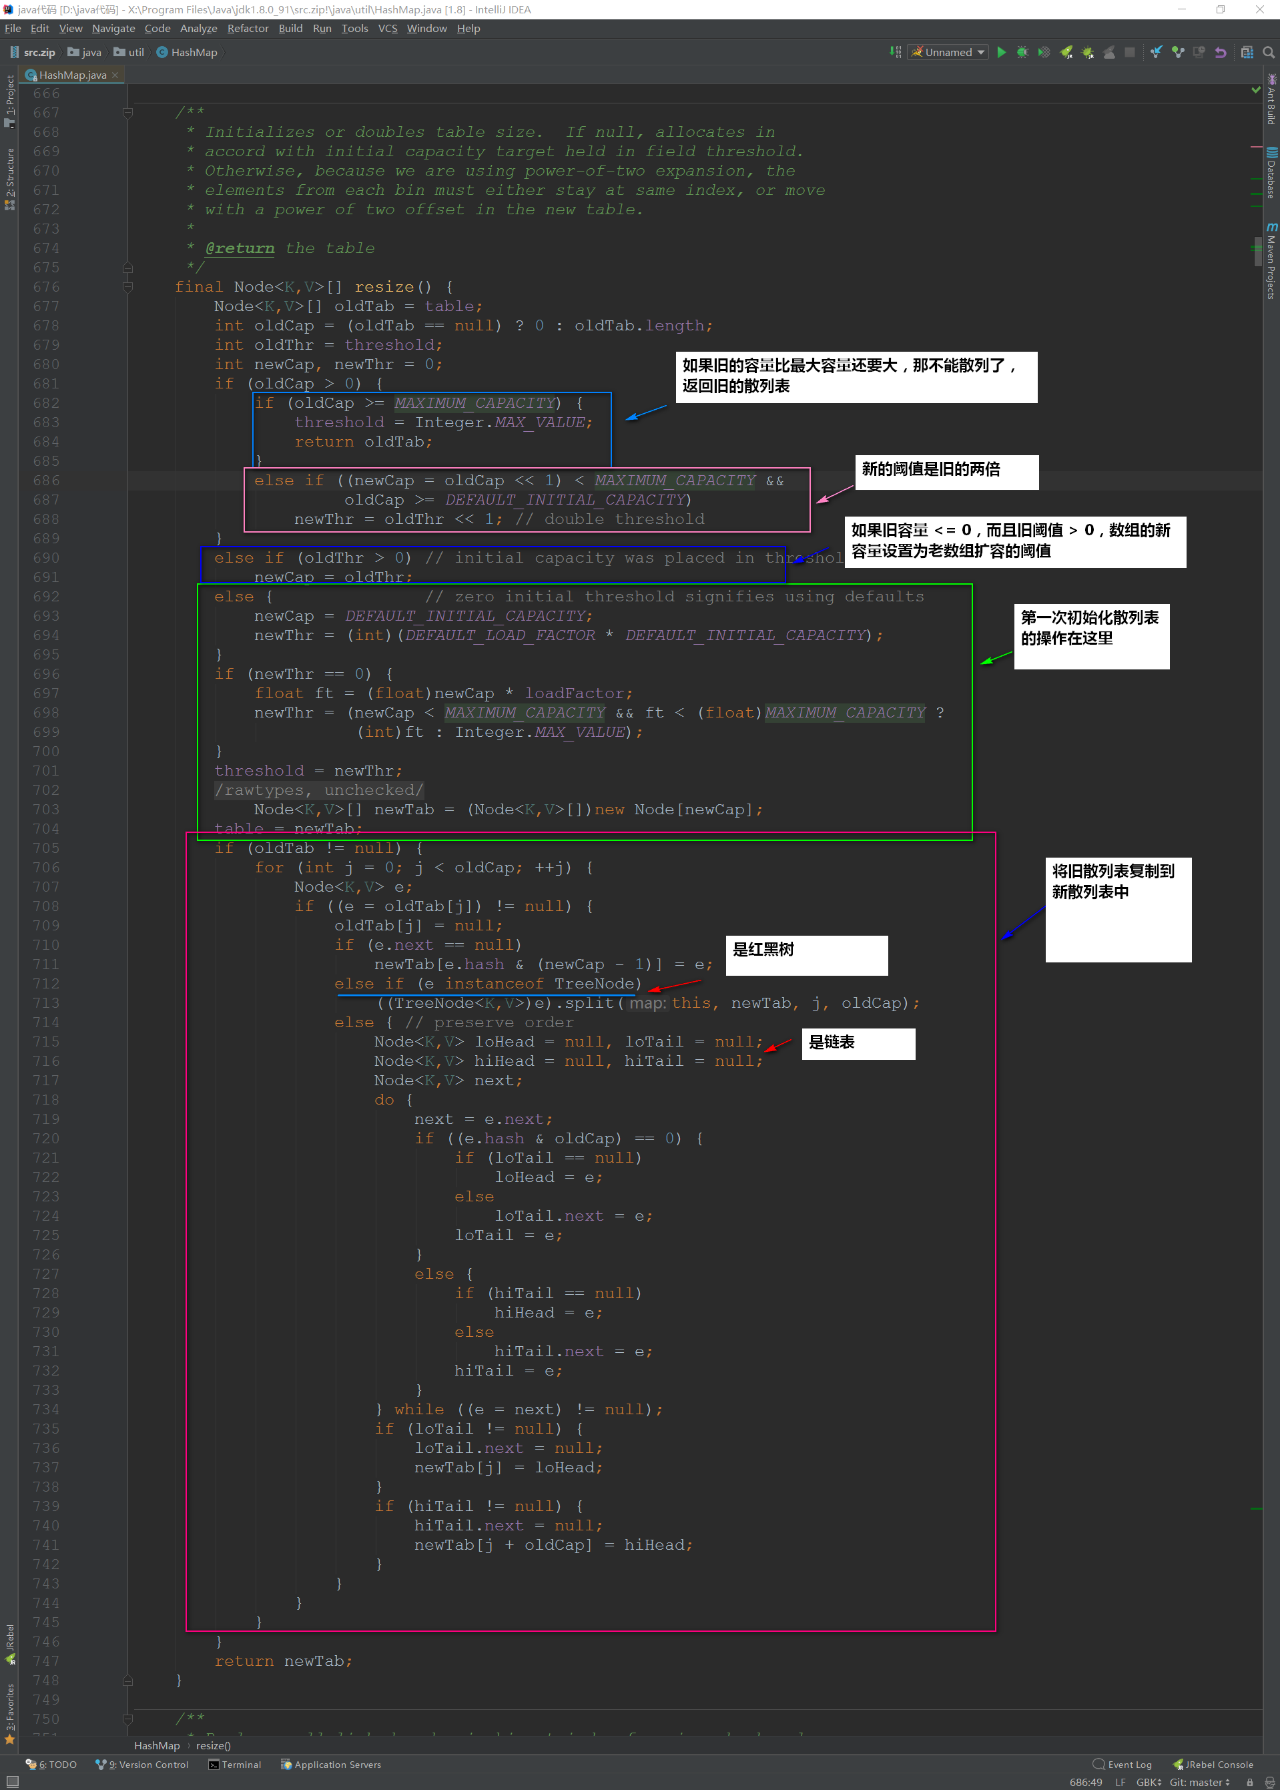Collapse the Javadoc fold at line 750
The image size is (1280, 1790).
(127, 1719)
